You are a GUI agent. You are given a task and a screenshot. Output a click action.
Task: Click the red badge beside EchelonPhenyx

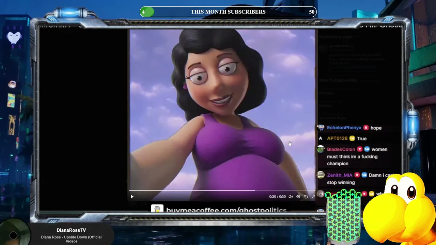(x=366, y=128)
